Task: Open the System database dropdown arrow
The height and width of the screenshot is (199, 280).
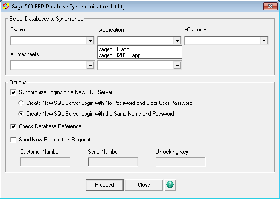Action: pos(90,41)
